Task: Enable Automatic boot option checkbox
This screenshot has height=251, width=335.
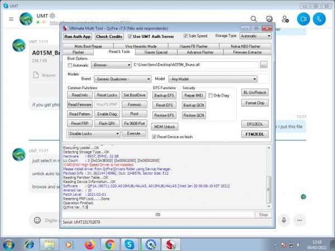Action: (70, 65)
